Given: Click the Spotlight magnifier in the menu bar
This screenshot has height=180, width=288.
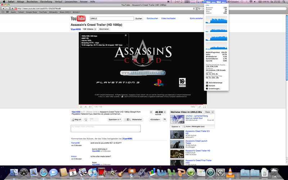Looking at the screenshot, I should [284, 1].
